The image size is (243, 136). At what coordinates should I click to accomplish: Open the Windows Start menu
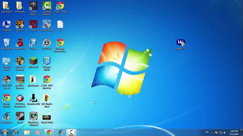click(x=5, y=132)
